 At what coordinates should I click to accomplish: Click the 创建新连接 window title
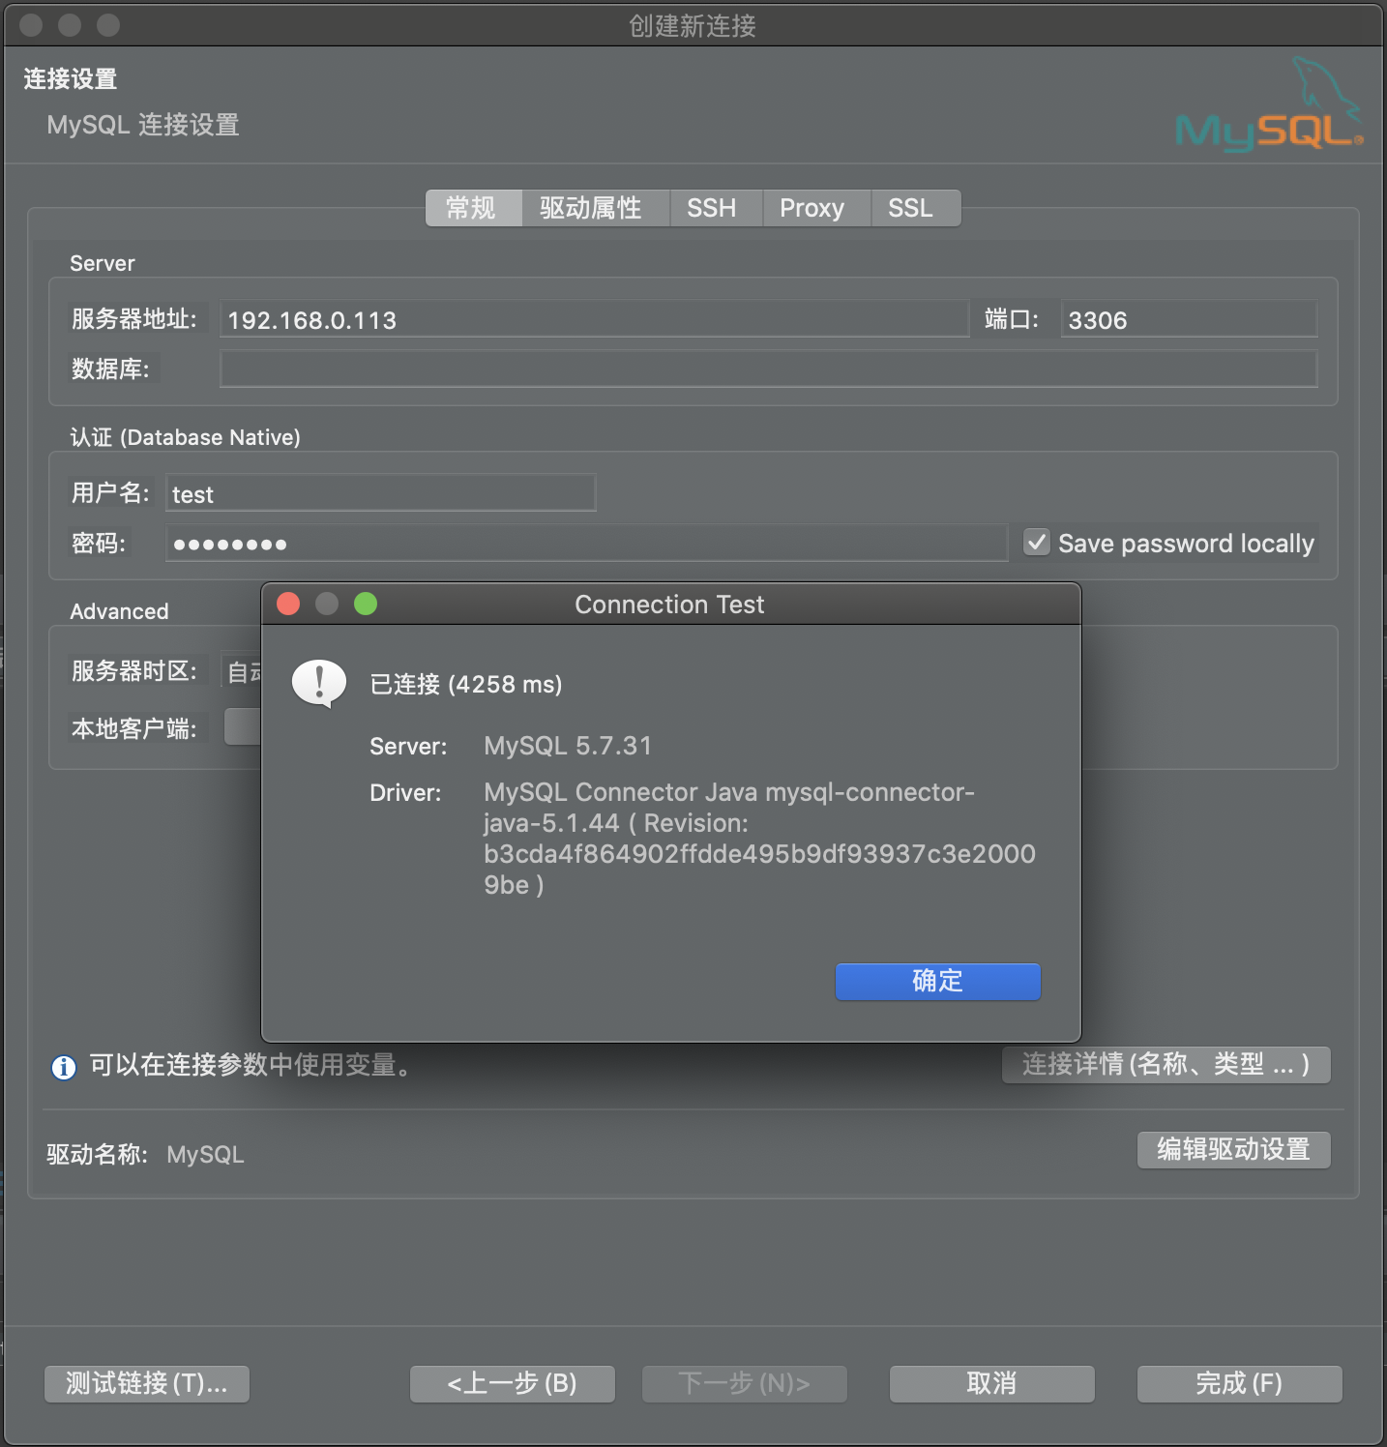[x=693, y=25]
